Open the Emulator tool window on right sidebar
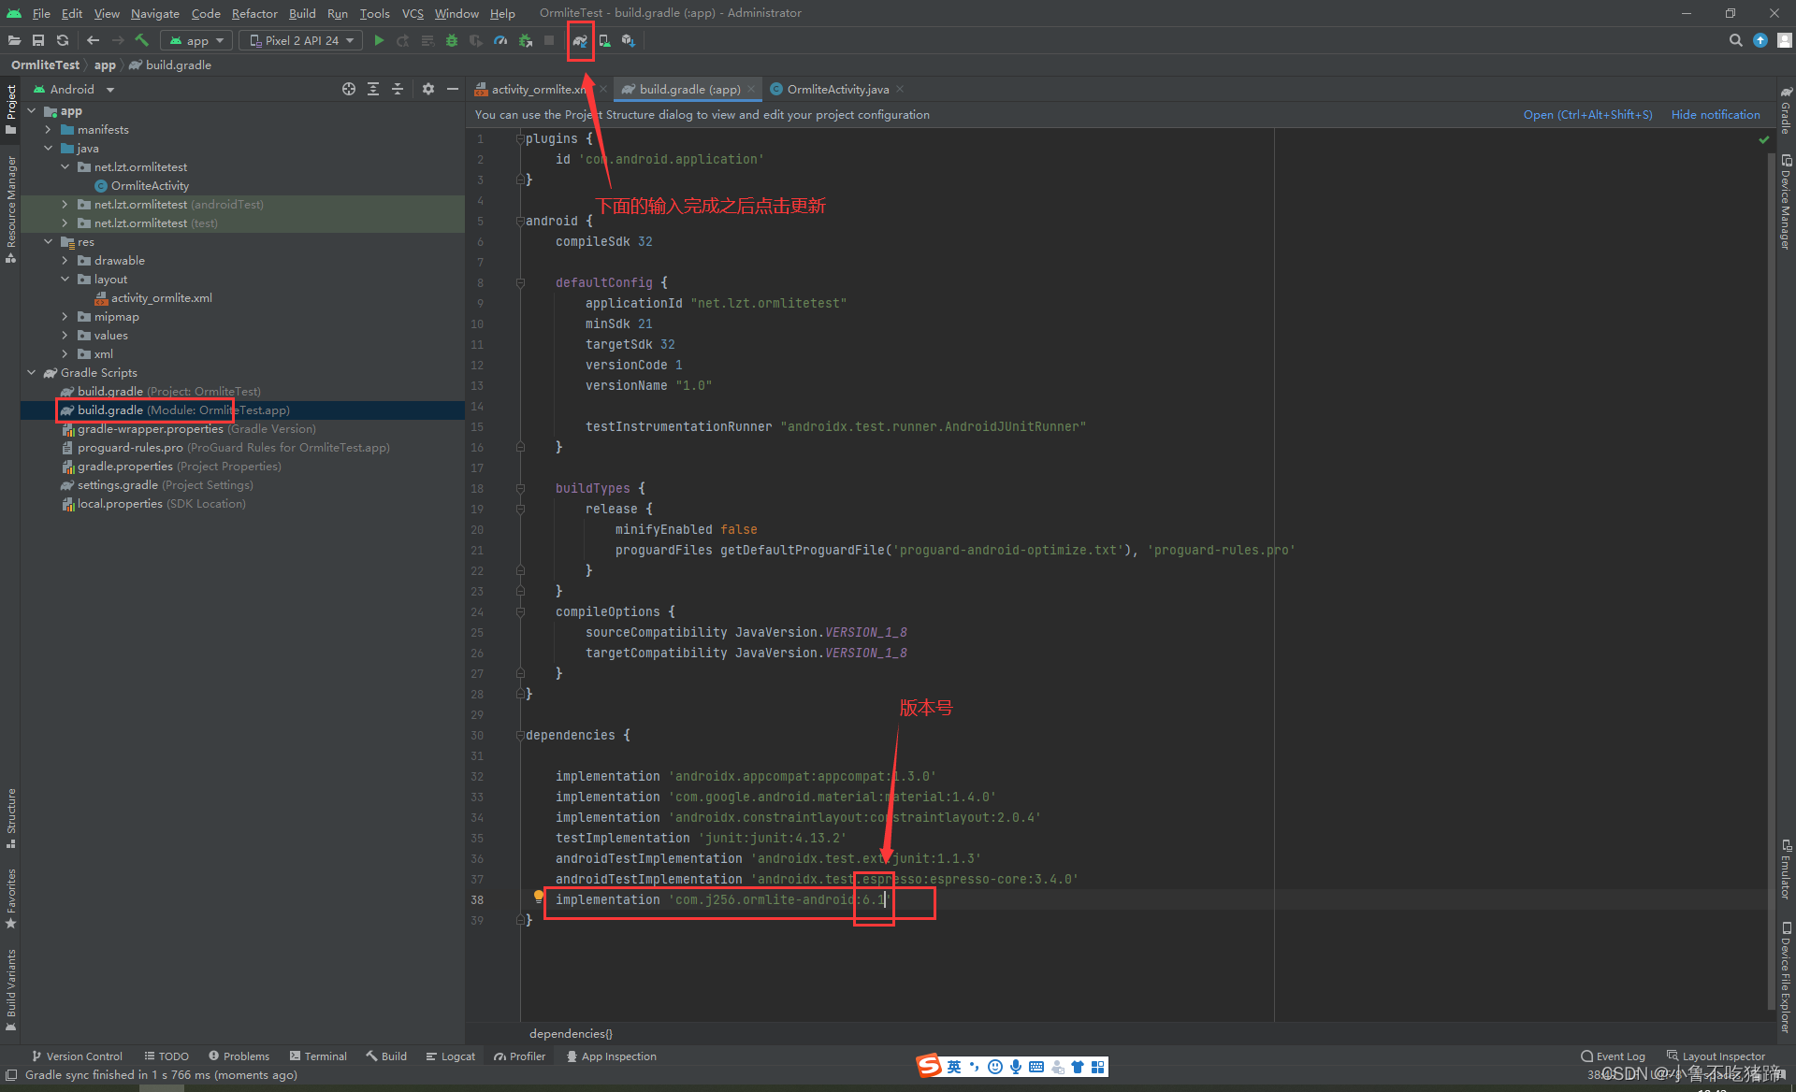1796x1092 pixels. 1786,869
